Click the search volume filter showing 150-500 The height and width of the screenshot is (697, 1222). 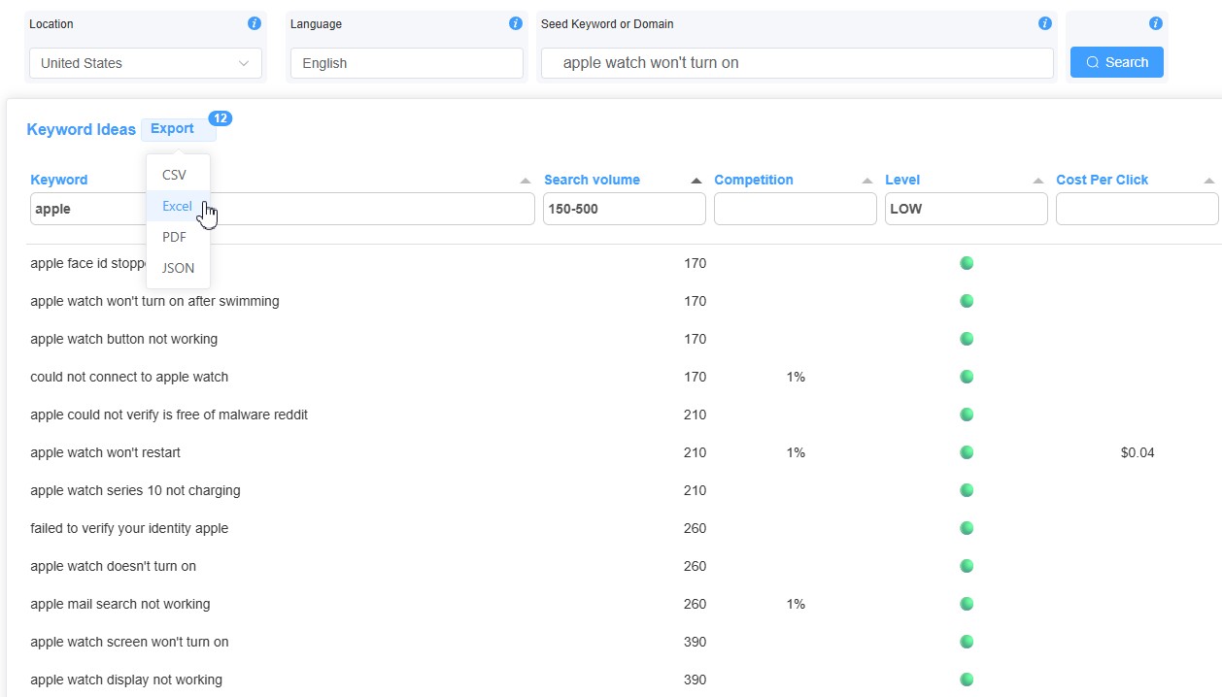[x=624, y=208]
